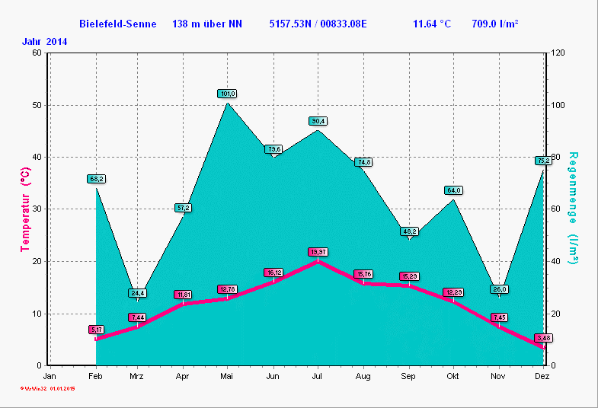Select the '138 m über NN' altitude text
598x408 pixels.
pyautogui.click(x=207, y=24)
